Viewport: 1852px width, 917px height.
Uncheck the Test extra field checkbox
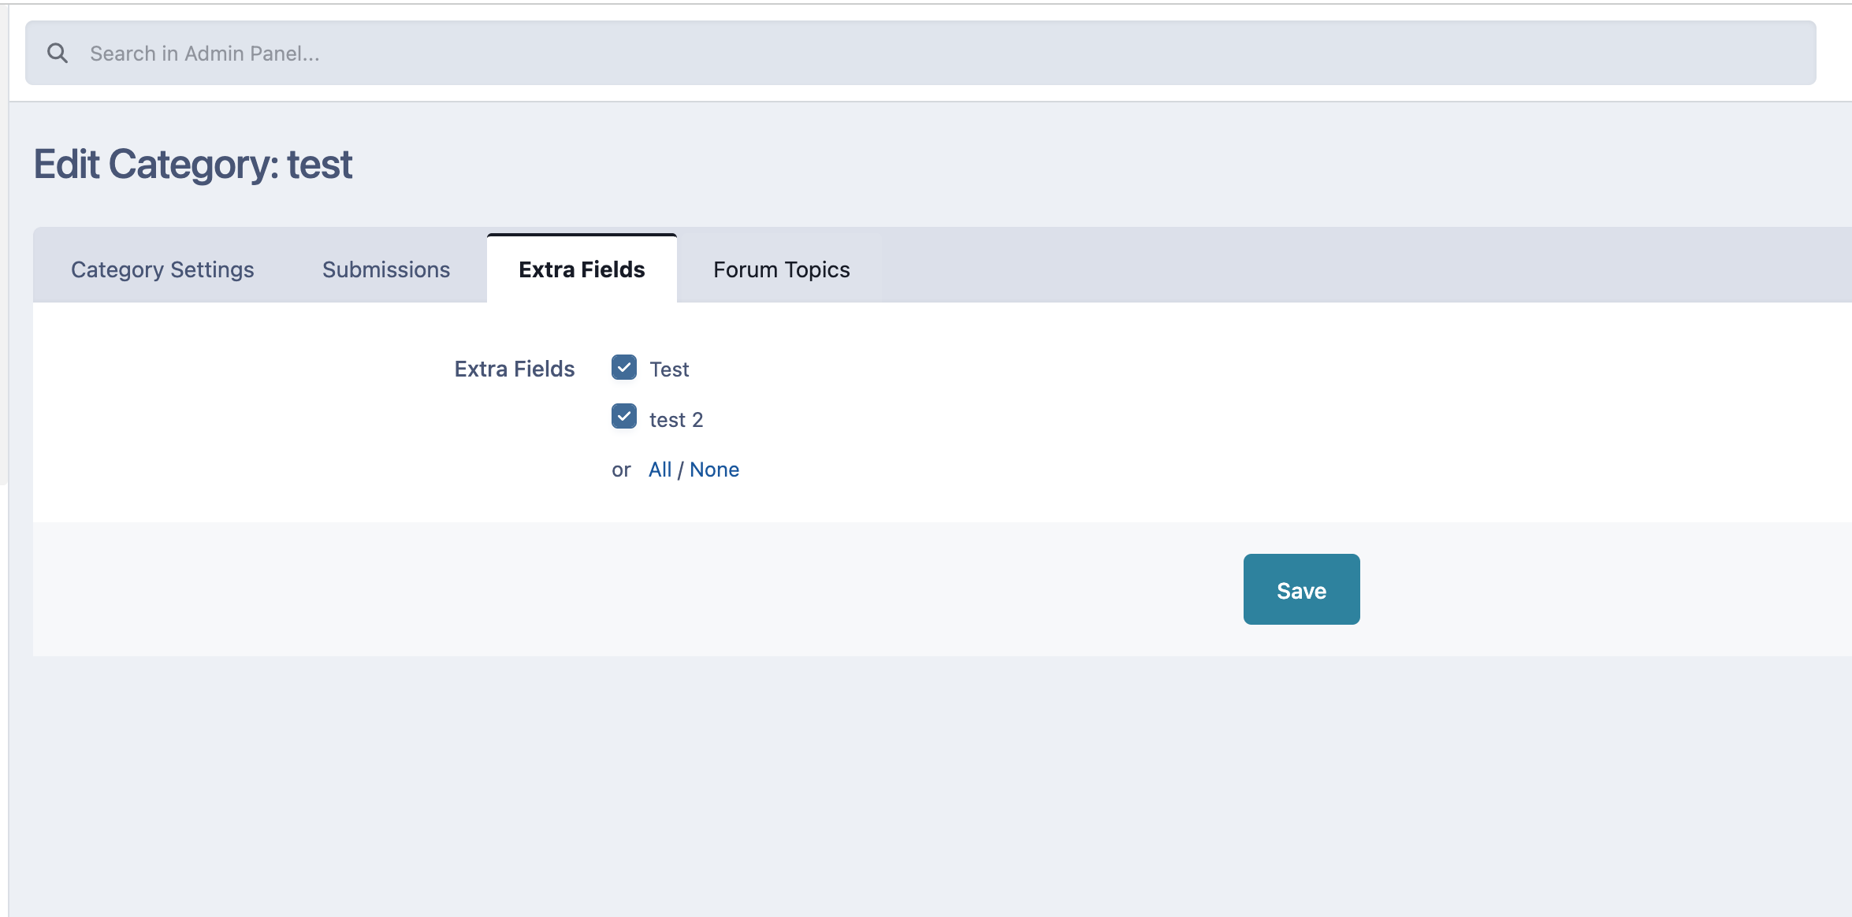tap(624, 367)
